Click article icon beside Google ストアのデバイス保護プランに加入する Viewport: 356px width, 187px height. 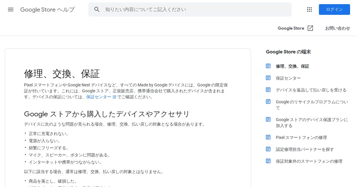(x=268, y=119)
